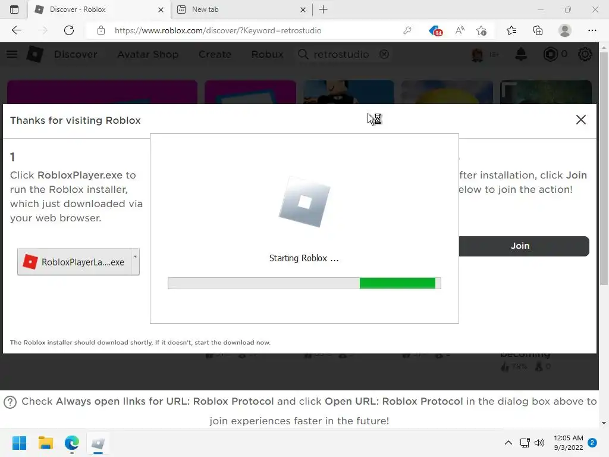Open the Windows Start menu
Screen dimensions: 609x457
19,443
